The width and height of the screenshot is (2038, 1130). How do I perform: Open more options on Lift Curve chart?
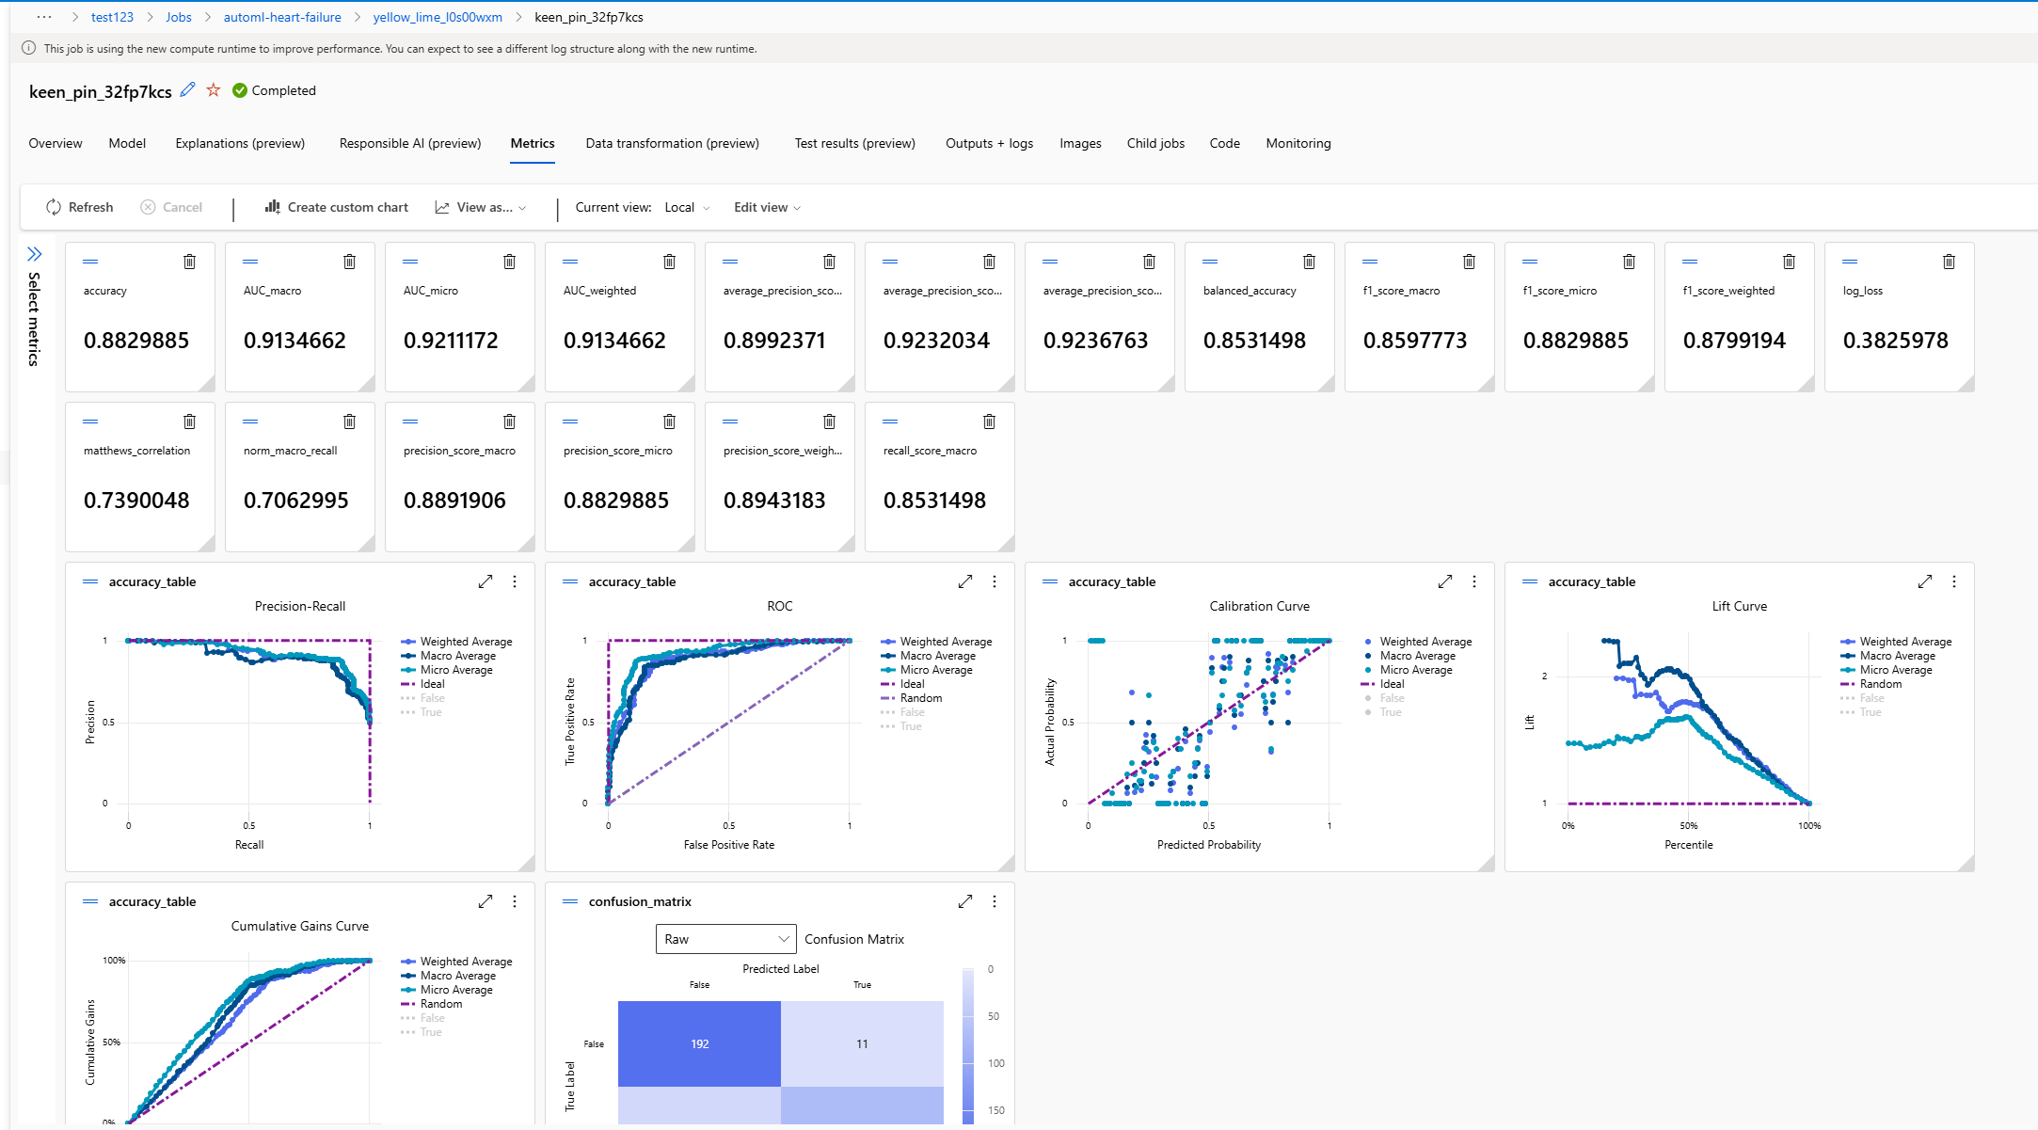tap(1954, 581)
